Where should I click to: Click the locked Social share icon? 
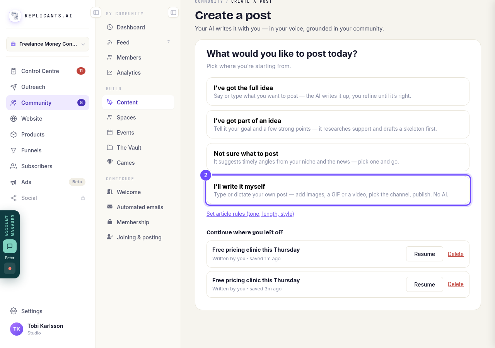(14, 198)
